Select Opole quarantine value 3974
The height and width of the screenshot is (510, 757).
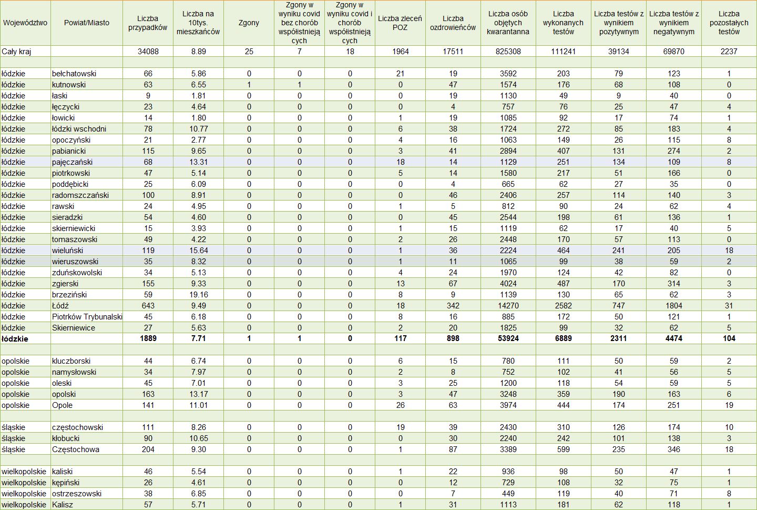tap(508, 405)
